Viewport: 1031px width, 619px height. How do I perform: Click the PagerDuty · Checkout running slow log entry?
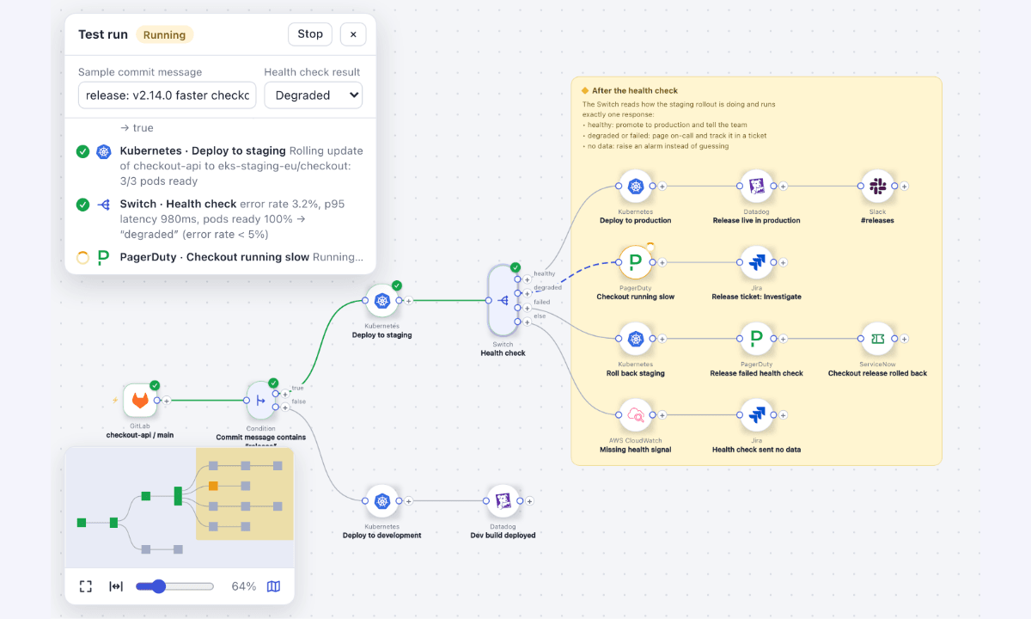click(x=219, y=257)
